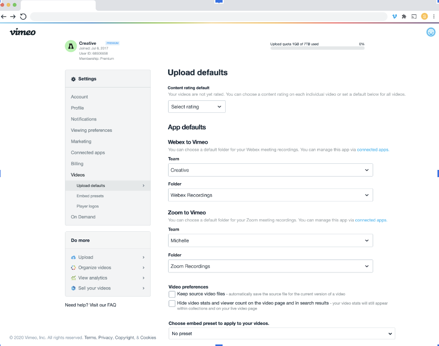Click the Creative account avatar
Viewport: 439px width, 346px height.
(x=71, y=46)
